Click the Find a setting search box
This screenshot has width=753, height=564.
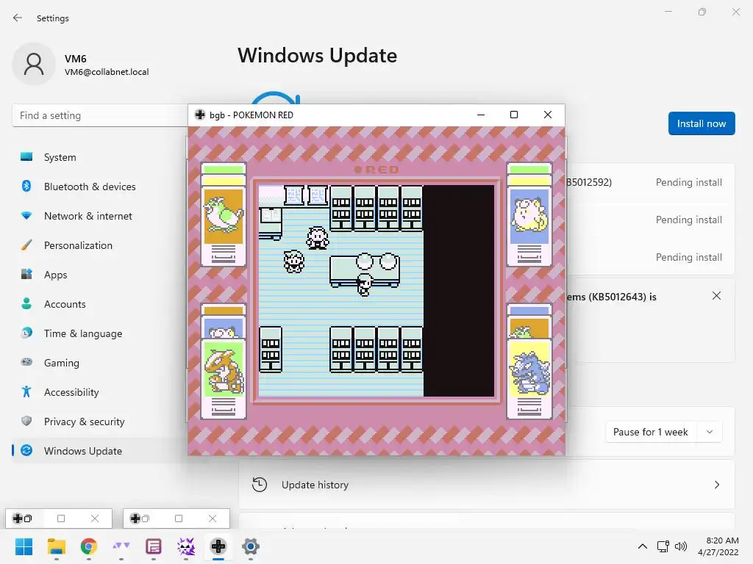(100, 115)
